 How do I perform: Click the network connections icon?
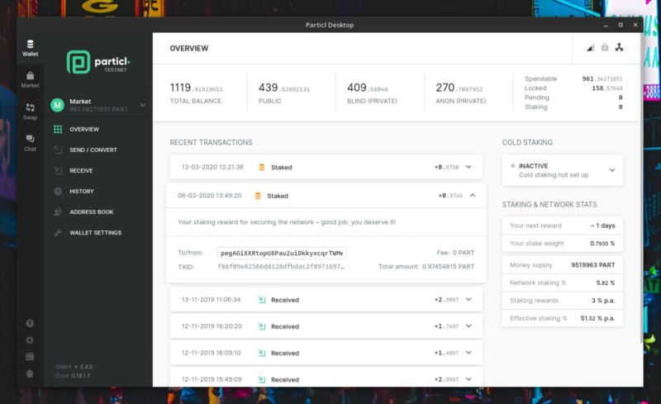tap(619, 47)
